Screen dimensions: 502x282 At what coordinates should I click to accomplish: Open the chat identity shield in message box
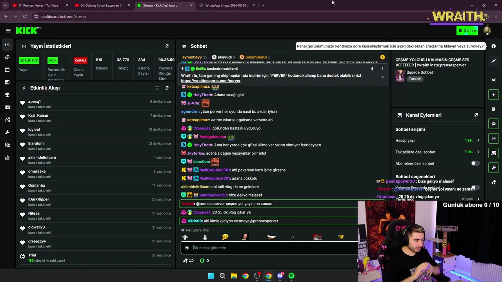point(187,248)
